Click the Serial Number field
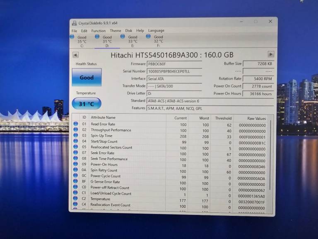The height and width of the screenshot is (239, 318). tap(174, 71)
